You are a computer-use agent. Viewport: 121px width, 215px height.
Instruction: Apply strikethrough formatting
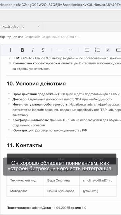43,50
